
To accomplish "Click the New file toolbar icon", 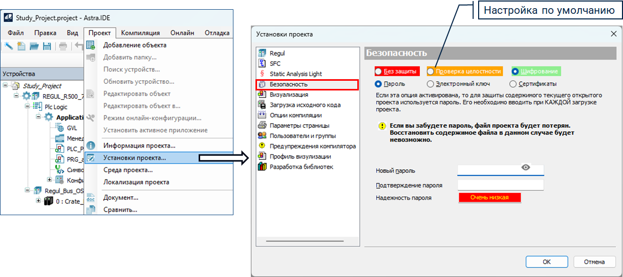I will 21,46.
